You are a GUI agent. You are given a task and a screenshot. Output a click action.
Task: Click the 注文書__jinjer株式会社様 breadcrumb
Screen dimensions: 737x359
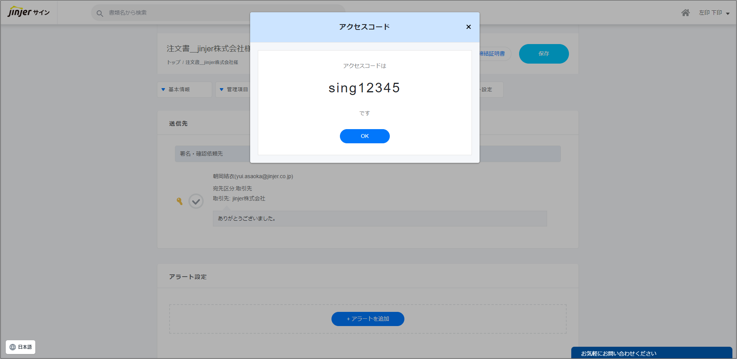click(x=212, y=62)
